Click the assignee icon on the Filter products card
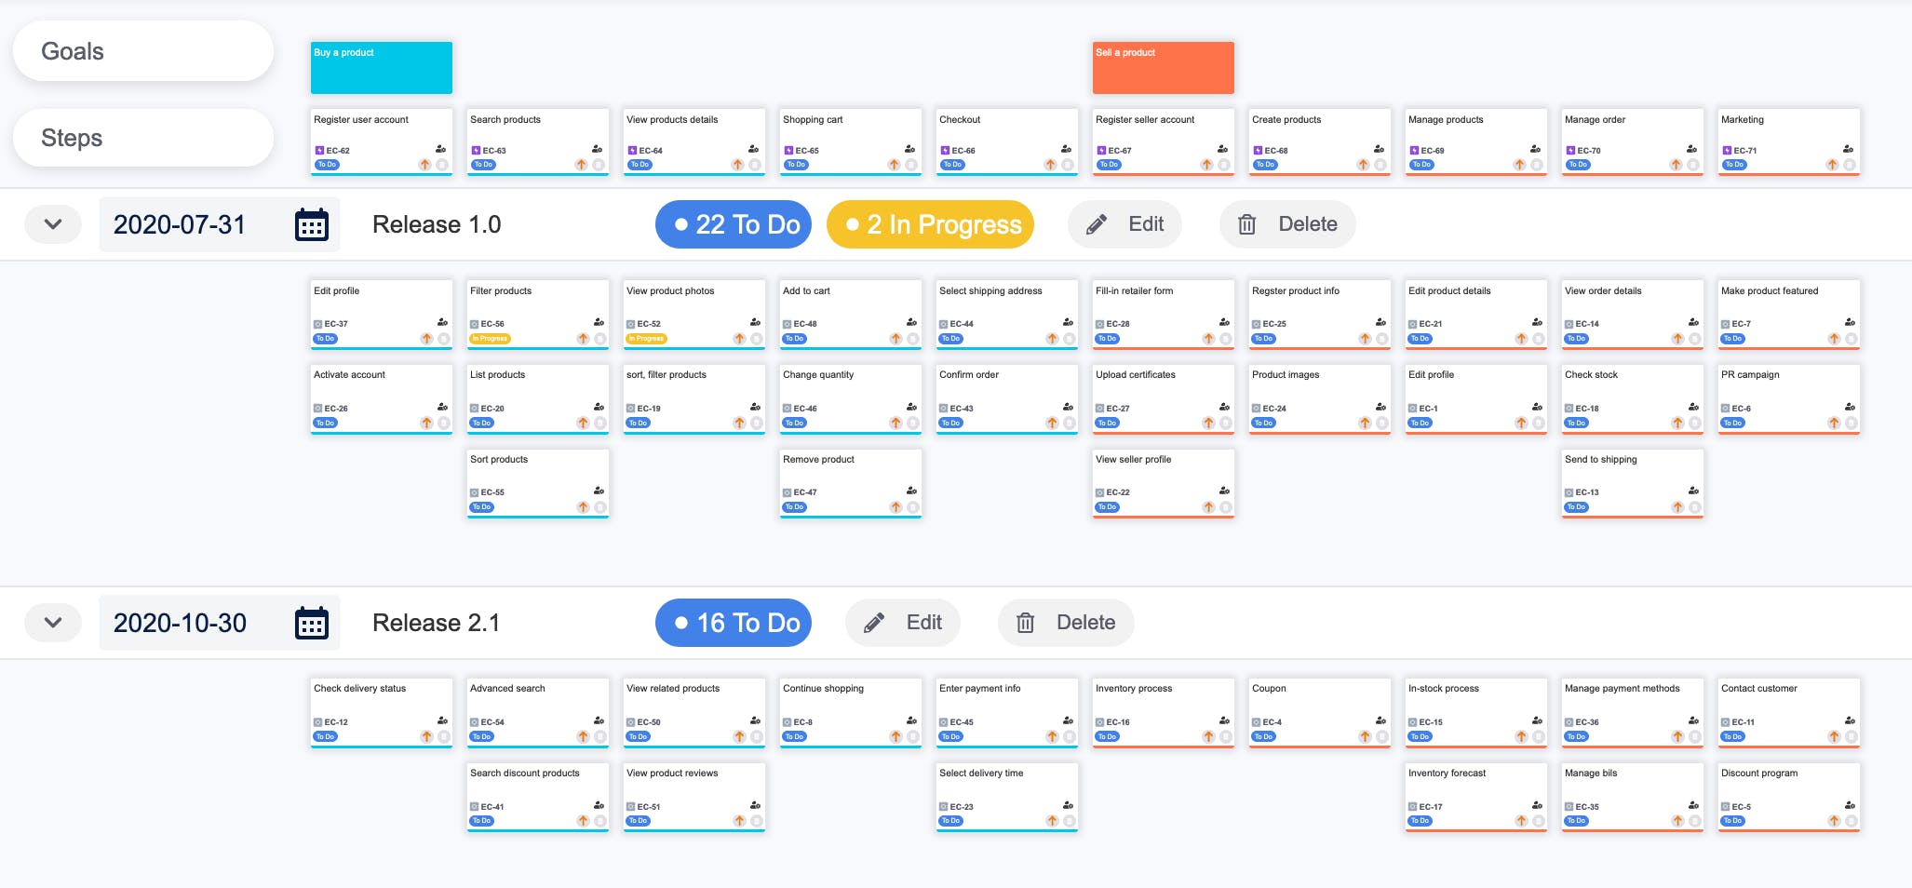Screen dimensions: 1912x888 [599, 323]
